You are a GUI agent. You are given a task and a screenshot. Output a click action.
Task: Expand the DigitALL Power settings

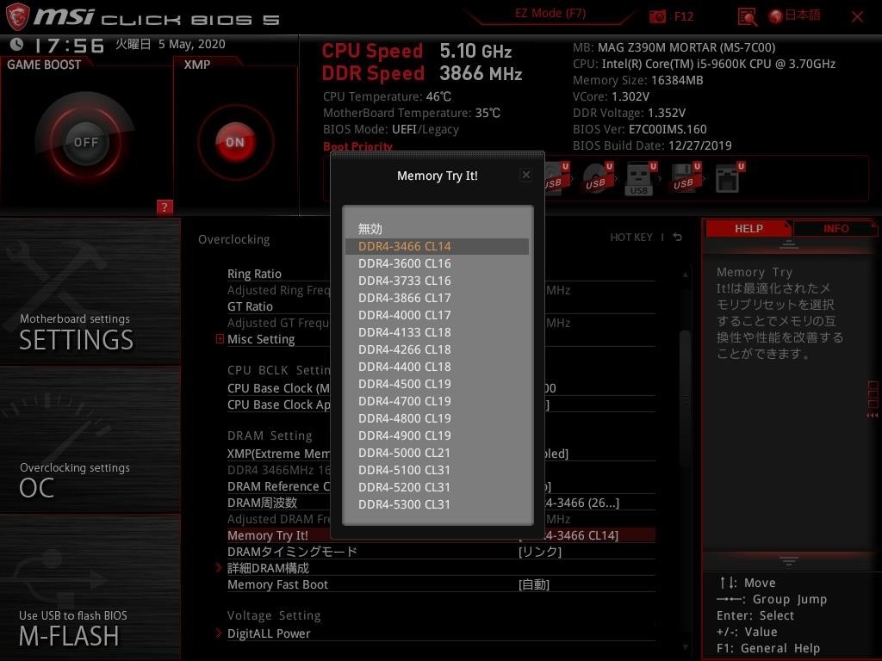coord(270,633)
